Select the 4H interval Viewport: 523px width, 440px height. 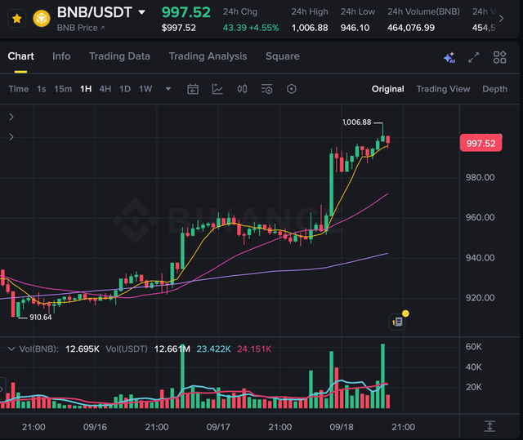tap(105, 89)
